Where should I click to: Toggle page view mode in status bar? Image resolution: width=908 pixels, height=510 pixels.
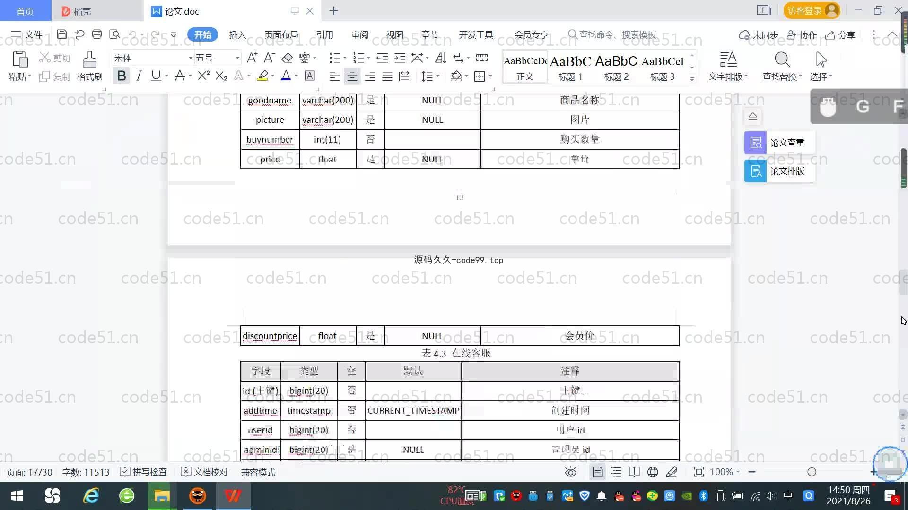pos(598,472)
